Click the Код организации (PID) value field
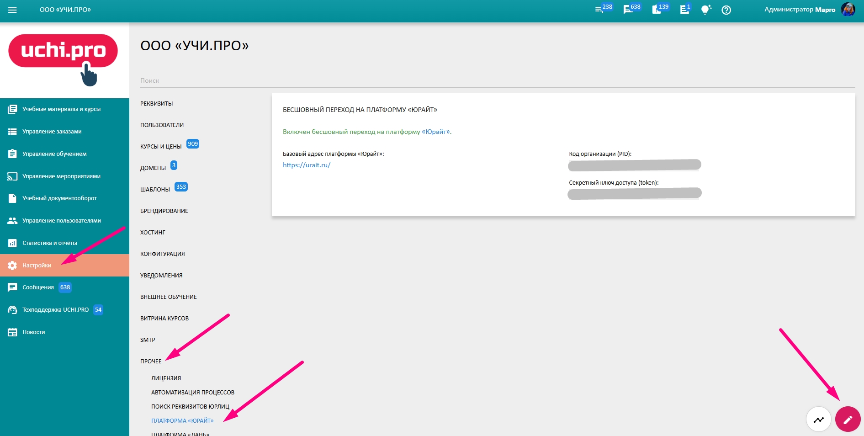 (635, 165)
